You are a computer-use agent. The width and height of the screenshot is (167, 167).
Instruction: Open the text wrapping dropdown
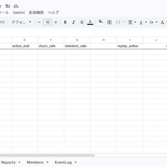(x=153, y=22)
